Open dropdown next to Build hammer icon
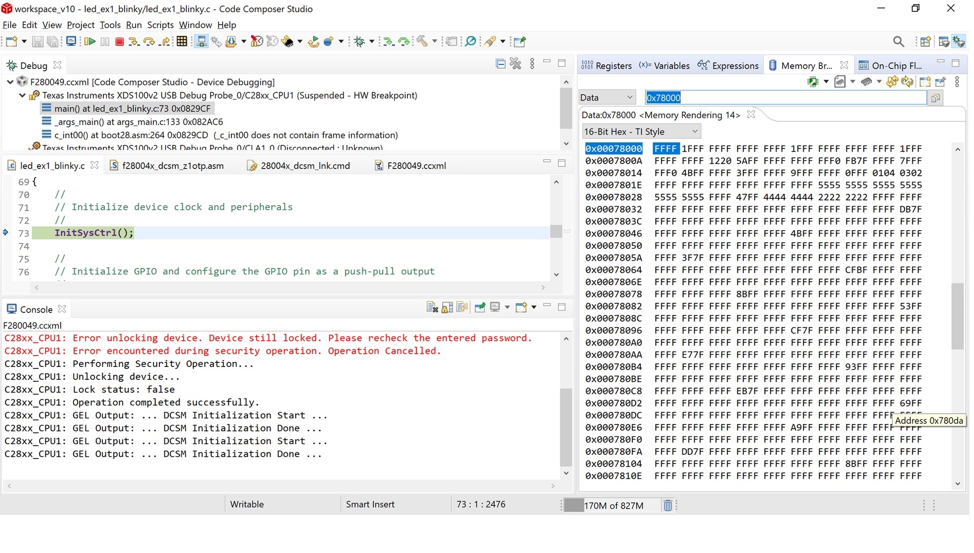The image size is (974, 553). click(x=435, y=42)
